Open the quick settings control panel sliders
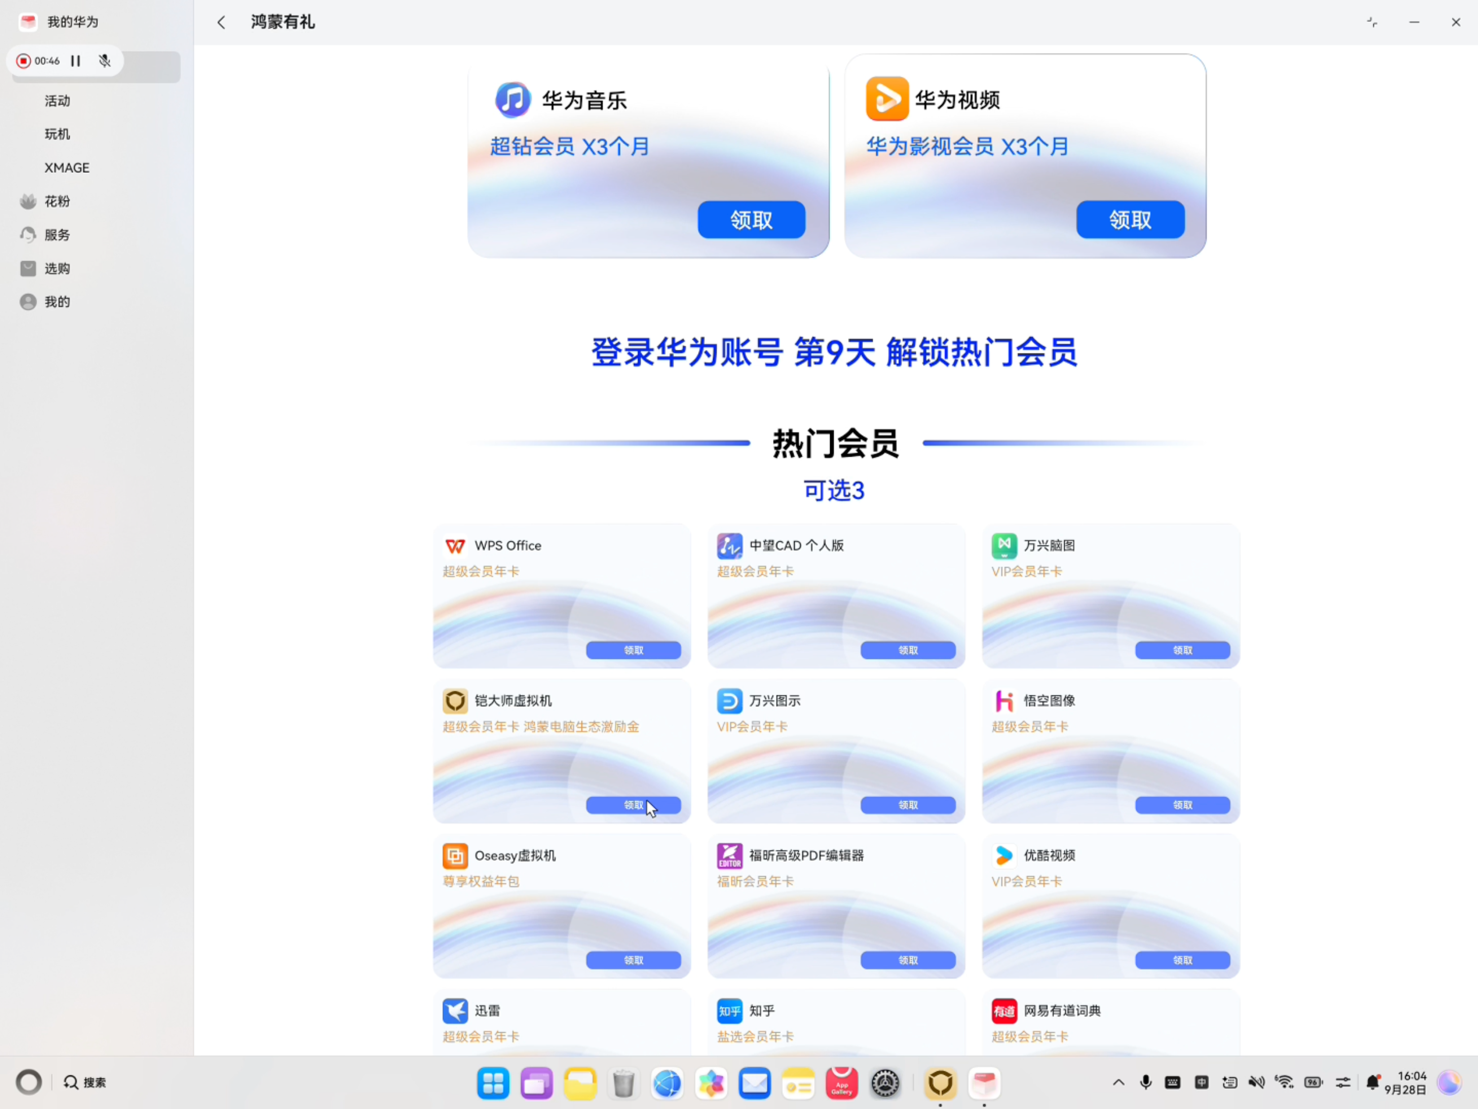 [x=1343, y=1082]
